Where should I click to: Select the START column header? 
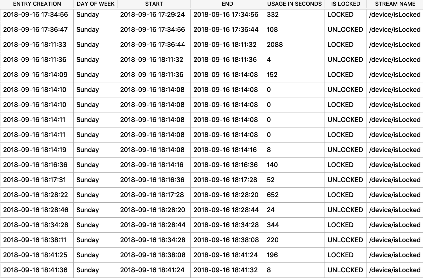[154, 4]
